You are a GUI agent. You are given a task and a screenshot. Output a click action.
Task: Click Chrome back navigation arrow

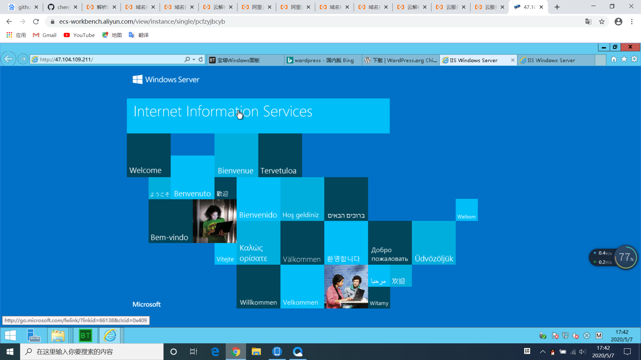(x=9, y=22)
